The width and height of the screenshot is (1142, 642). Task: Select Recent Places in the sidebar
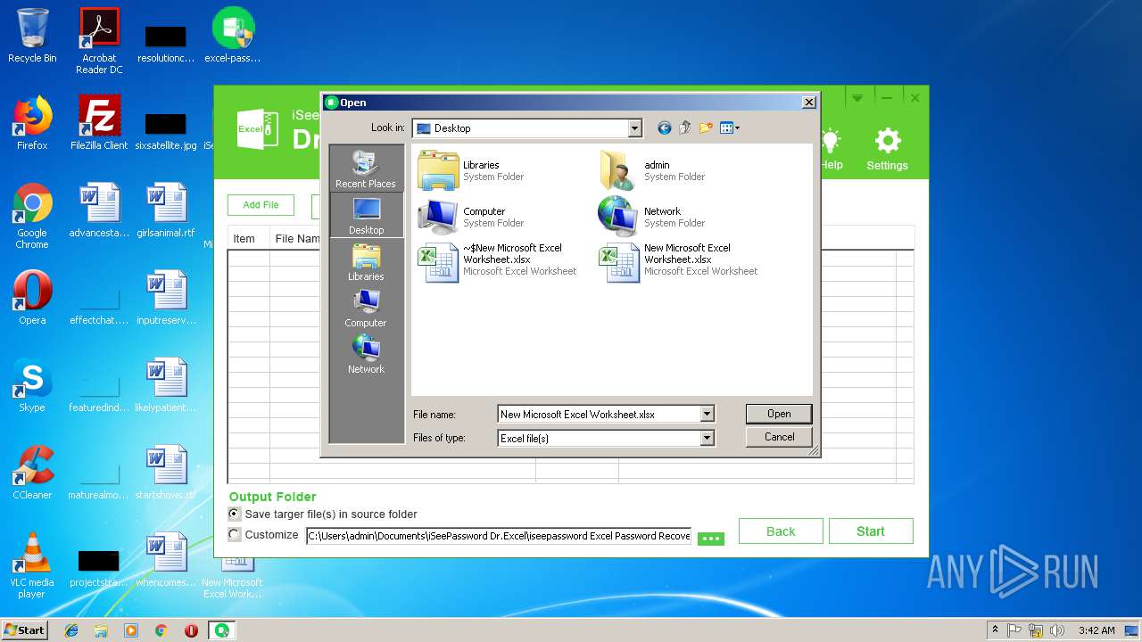366,169
